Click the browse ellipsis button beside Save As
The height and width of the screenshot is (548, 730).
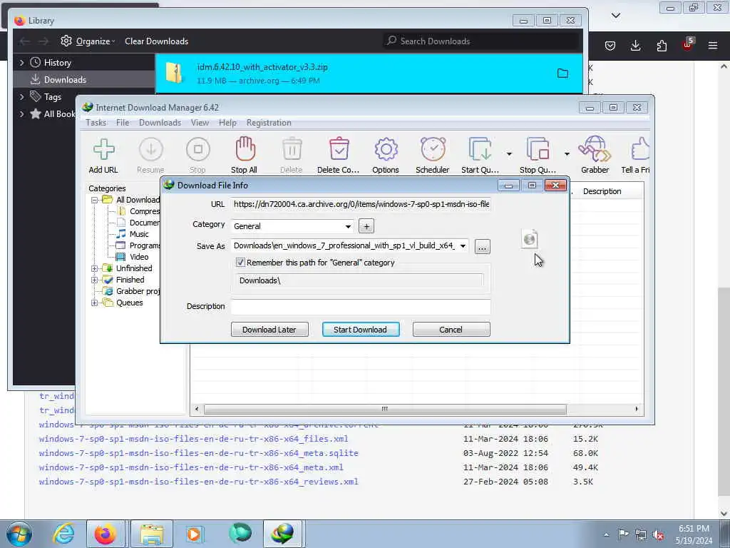(482, 246)
